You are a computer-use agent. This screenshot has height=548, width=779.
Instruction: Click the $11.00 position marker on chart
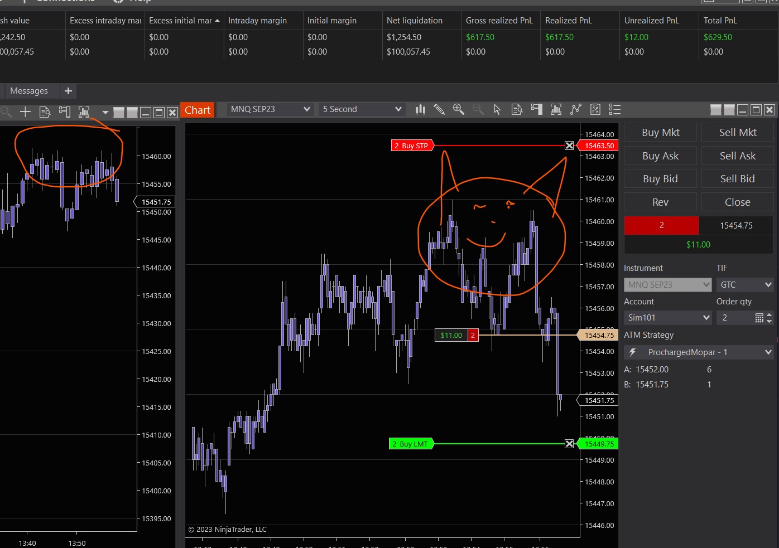(451, 335)
